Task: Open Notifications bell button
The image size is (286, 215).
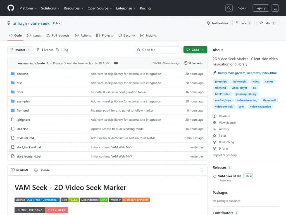Action: 217,23
